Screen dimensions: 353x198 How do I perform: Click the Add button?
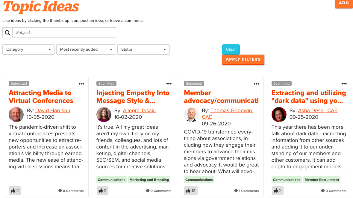[x=344, y=3]
